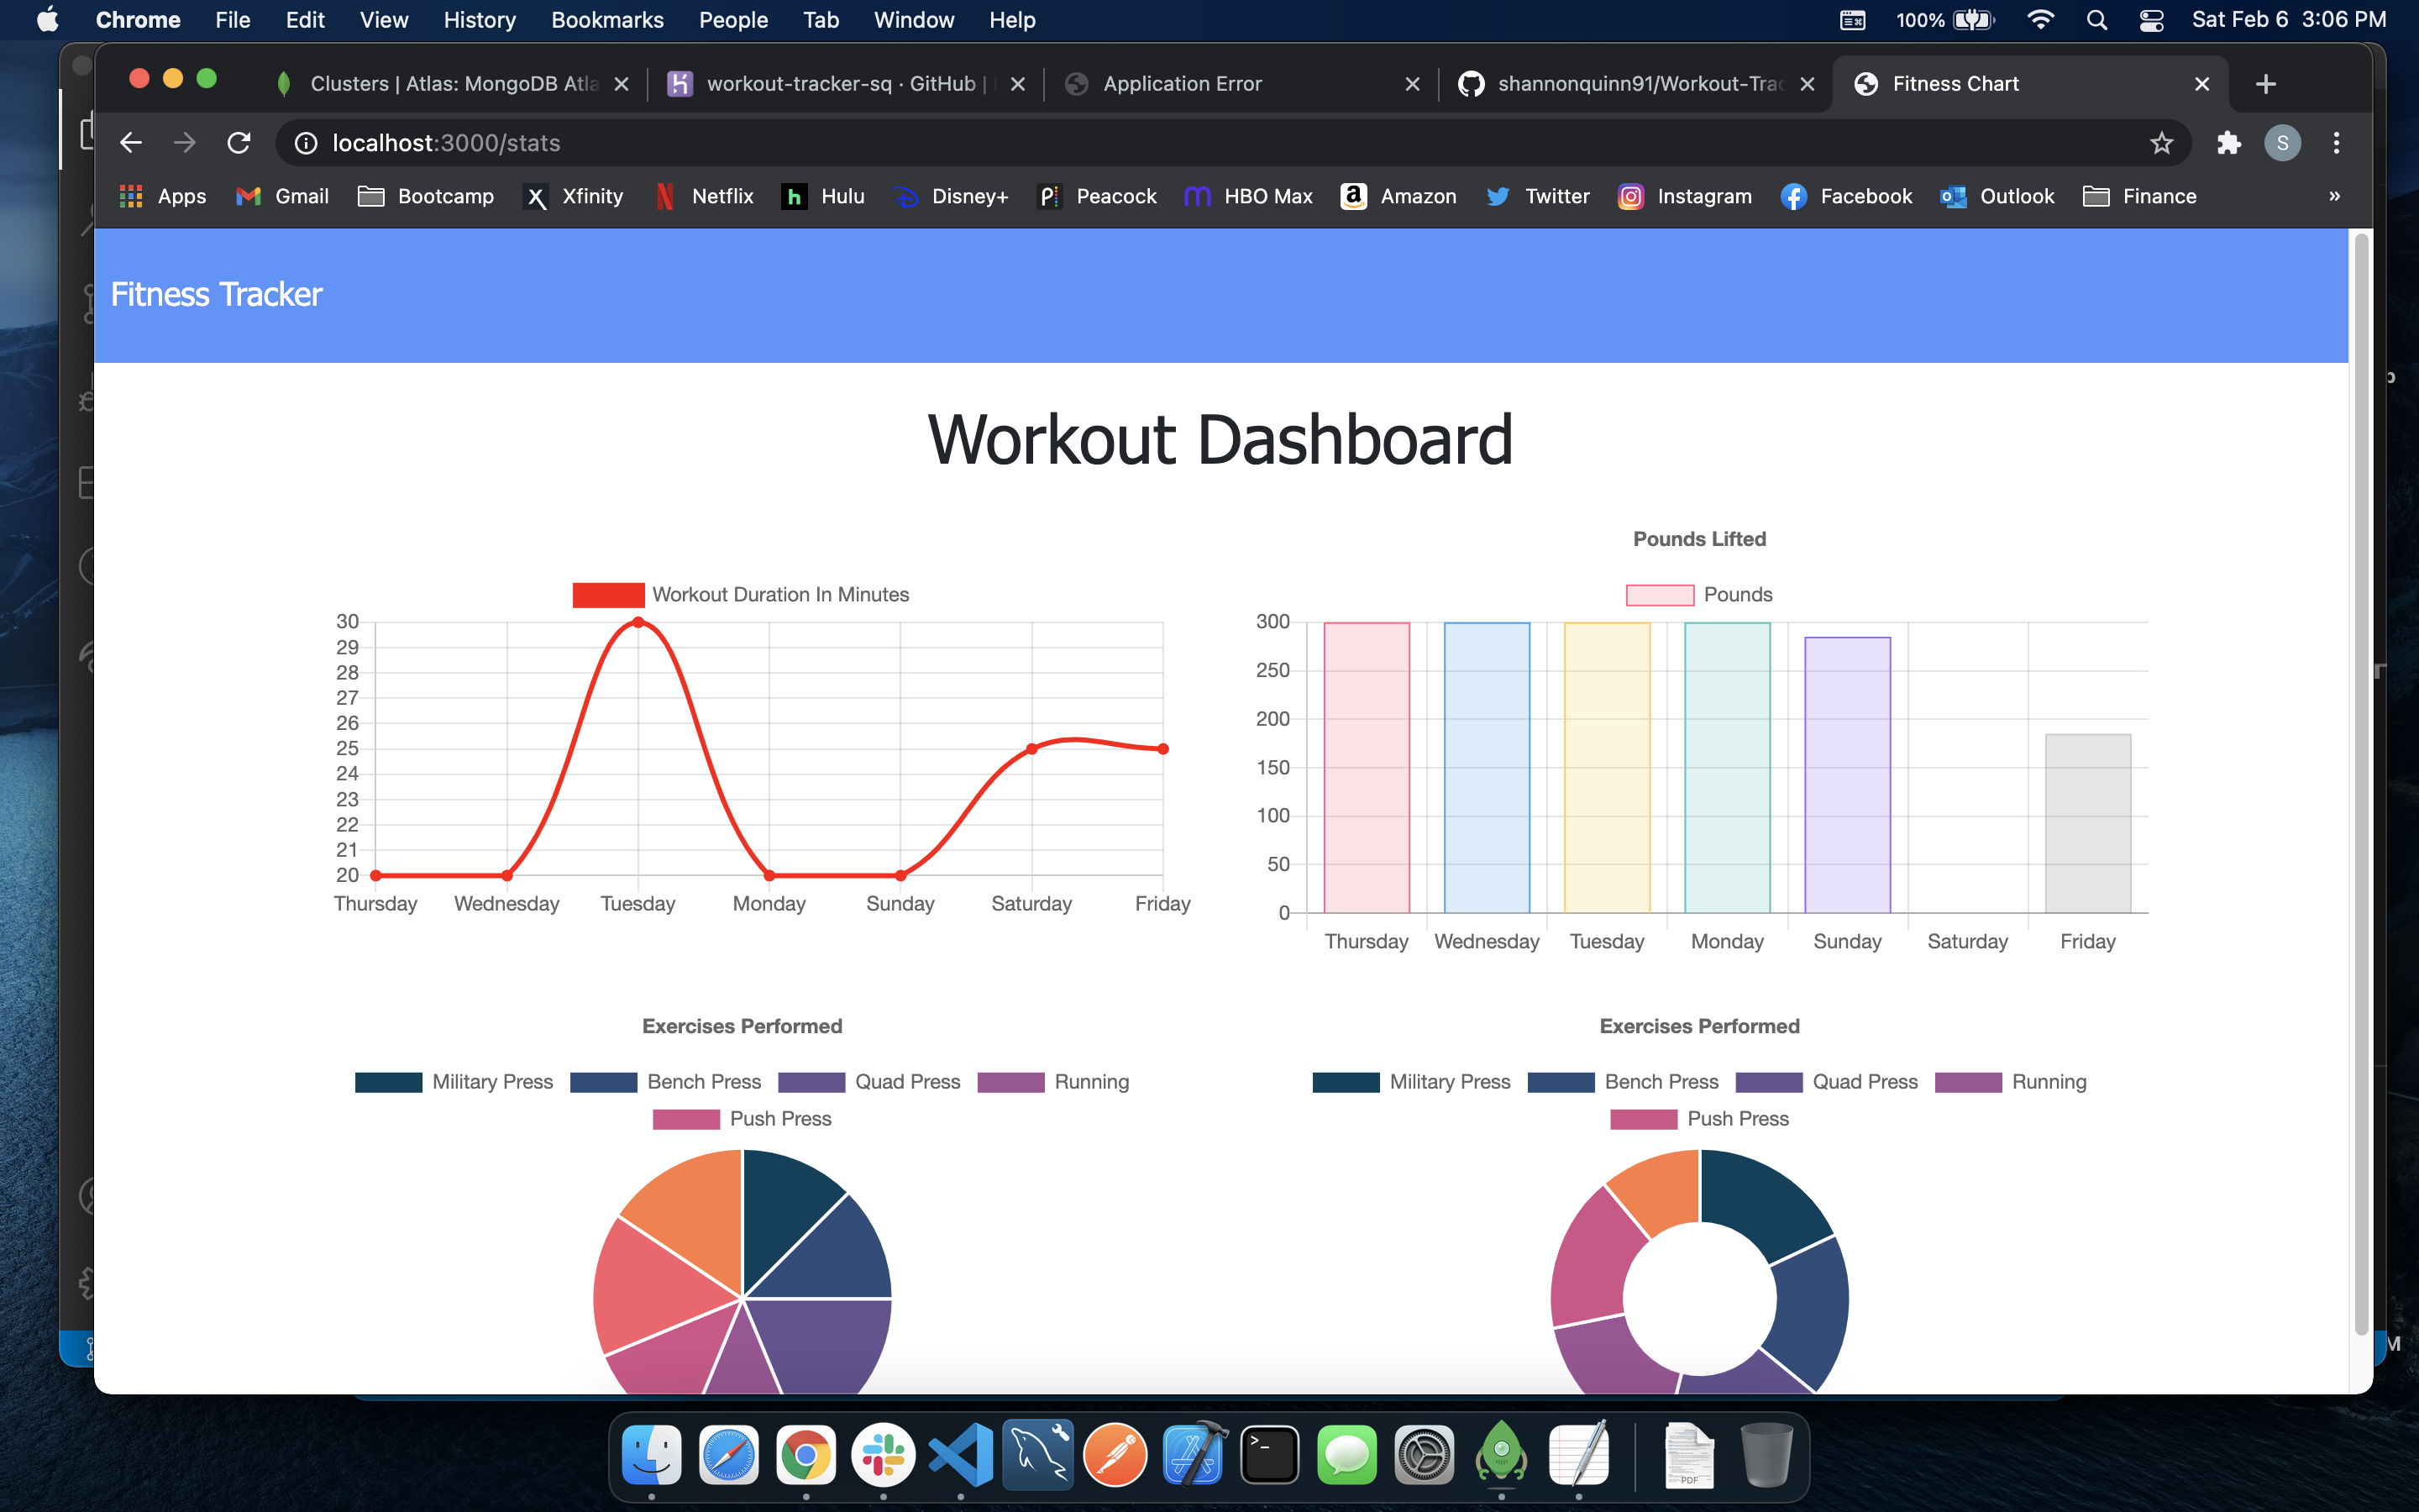
Task: Click the Fitness Tracker home icon
Action: point(218,294)
